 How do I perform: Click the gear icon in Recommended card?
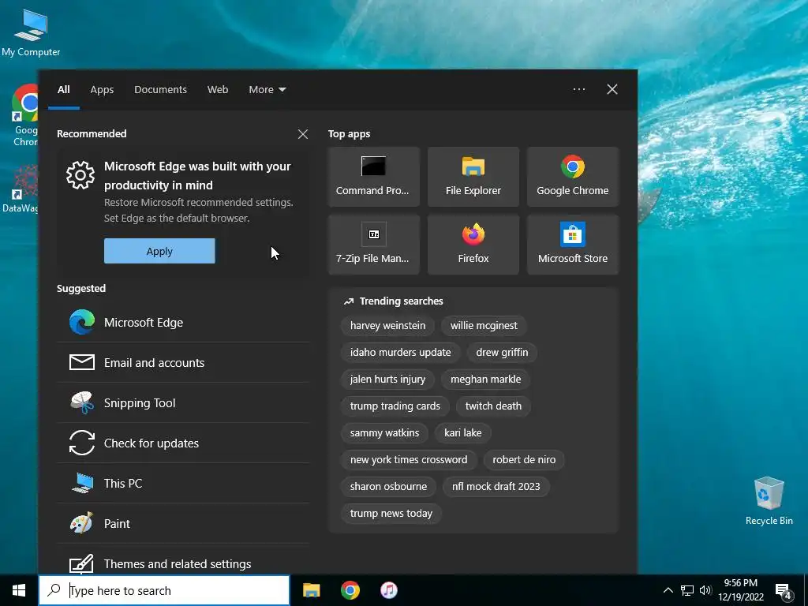tap(80, 175)
